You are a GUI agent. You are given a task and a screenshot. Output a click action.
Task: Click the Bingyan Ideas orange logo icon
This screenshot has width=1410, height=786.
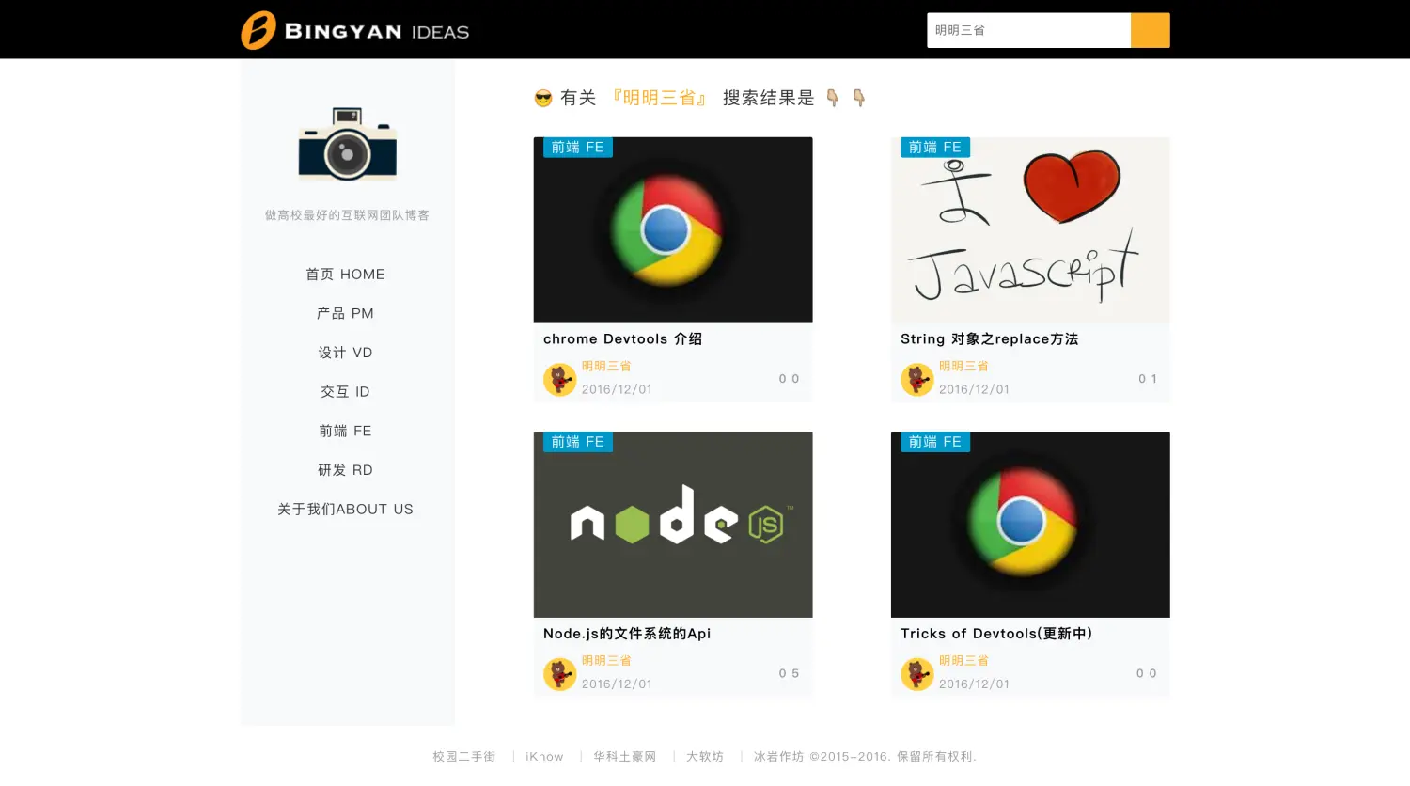(258, 30)
